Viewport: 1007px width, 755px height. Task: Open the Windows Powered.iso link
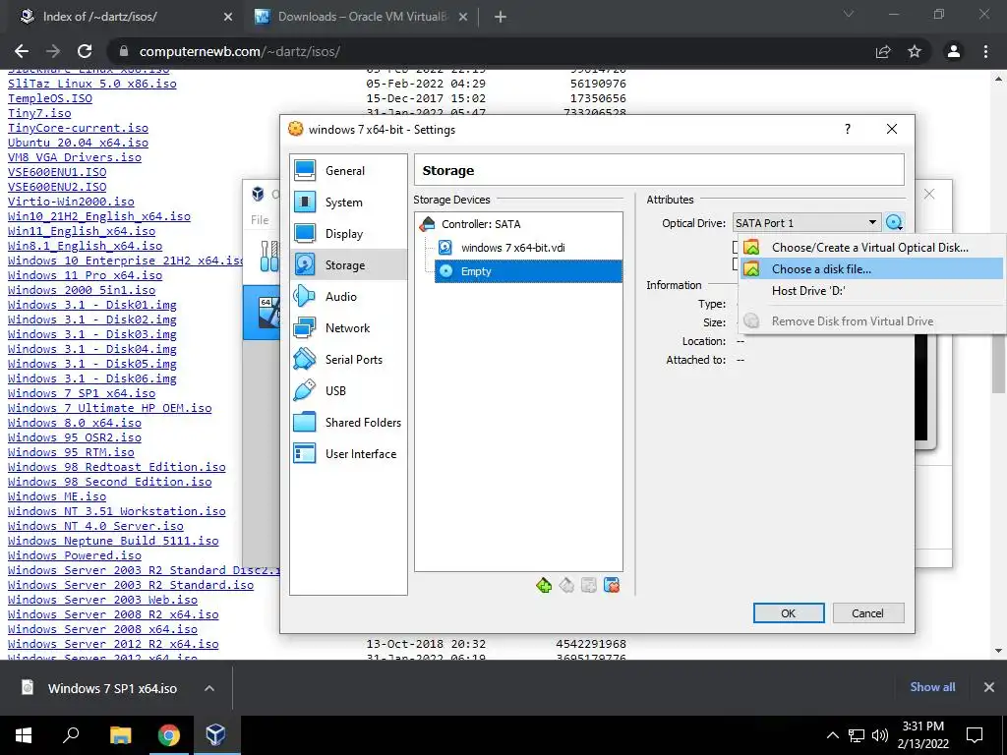pos(75,555)
